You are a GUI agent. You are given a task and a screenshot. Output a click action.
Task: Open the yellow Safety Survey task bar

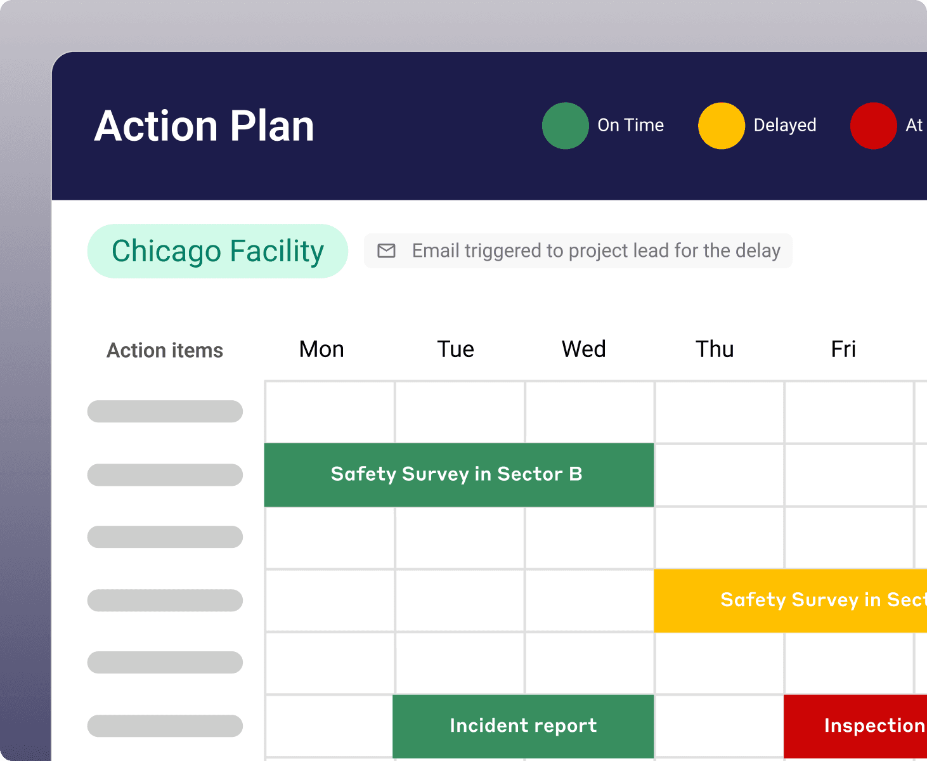[x=791, y=600]
